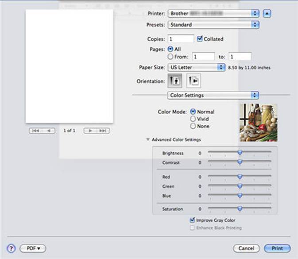Open the Printer dropdown
The height and width of the screenshot is (259, 298).
pyautogui.click(x=213, y=13)
